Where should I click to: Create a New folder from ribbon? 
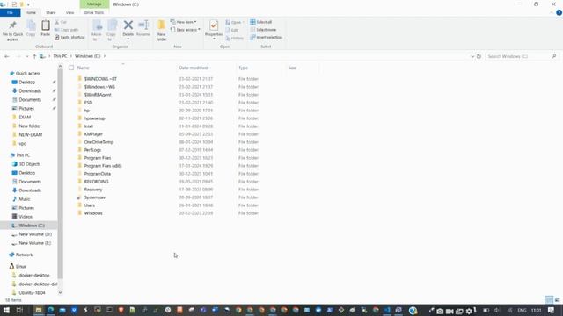(x=161, y=30)
